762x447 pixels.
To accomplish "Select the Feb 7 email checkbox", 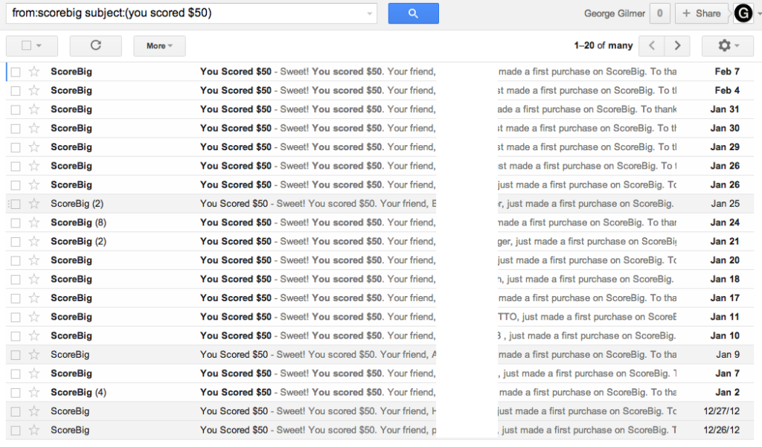I will coord(16,72).
